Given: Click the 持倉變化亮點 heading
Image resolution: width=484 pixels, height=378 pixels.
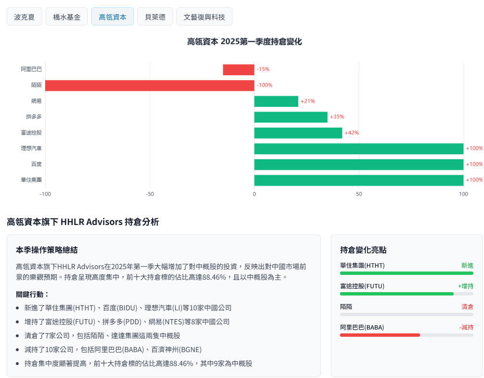Looking at the screenshot, I should pyautogui.click(x=363, y=250).
